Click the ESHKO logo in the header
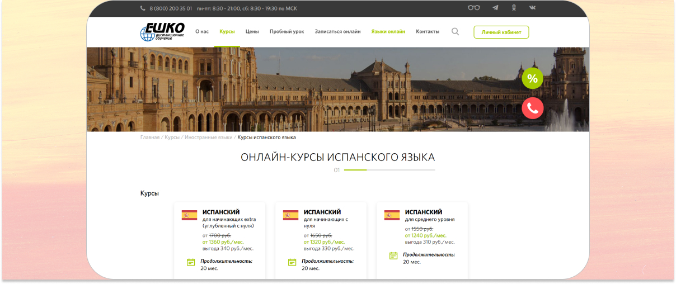Screen dimensions: 676x284 (x=162, y=32)
